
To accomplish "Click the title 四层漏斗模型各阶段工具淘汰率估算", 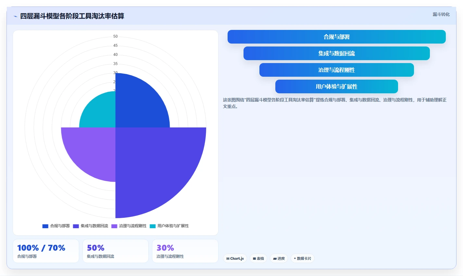I will tap(72, 16).
